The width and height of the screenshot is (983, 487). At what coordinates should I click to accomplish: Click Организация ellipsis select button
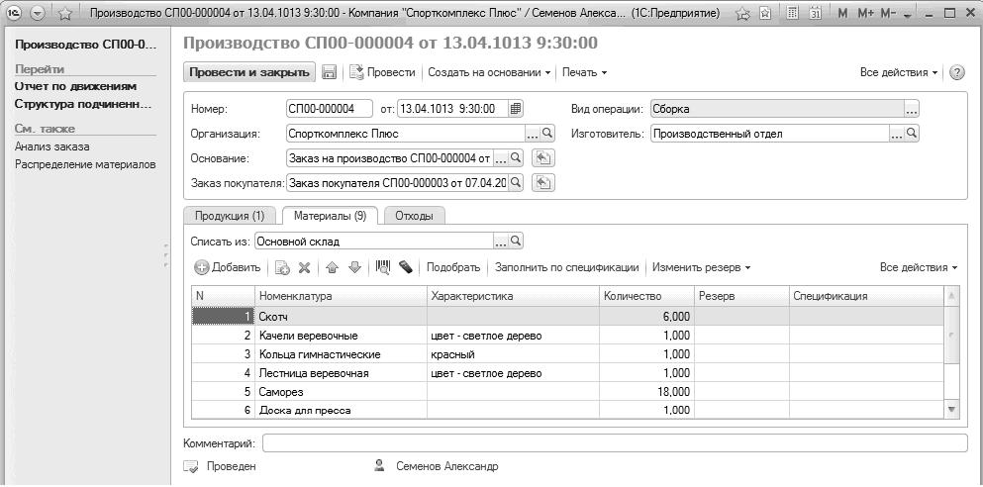coord(532,134)
